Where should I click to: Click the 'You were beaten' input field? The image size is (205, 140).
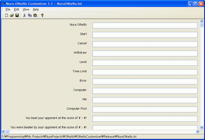[145, 127]
